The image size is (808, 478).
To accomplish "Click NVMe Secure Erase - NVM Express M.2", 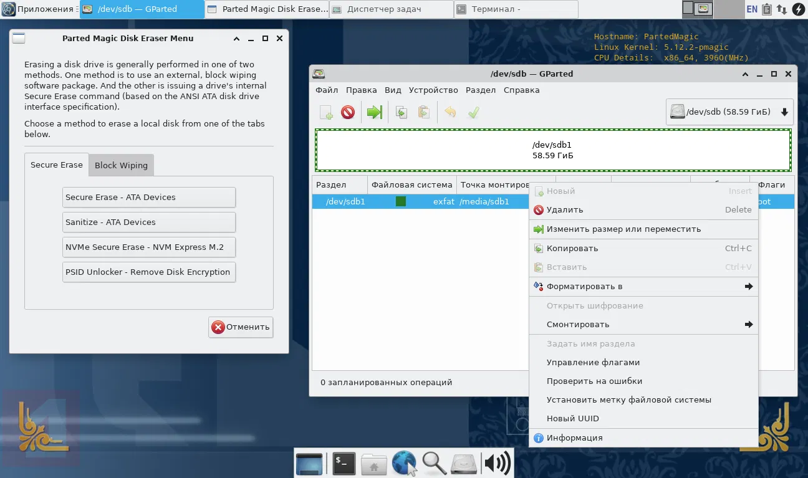I will pos(149,247).
